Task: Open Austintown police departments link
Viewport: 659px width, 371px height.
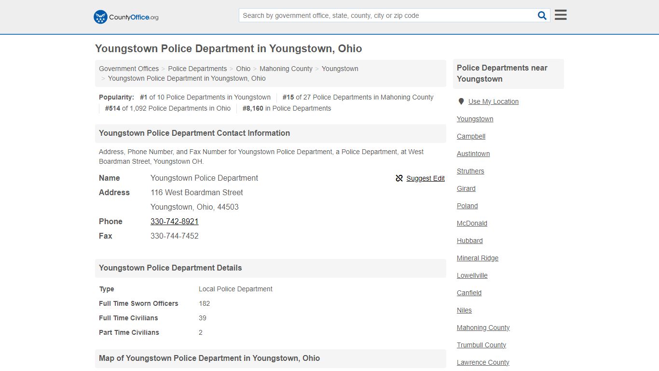Action: (x=473, y=154)
